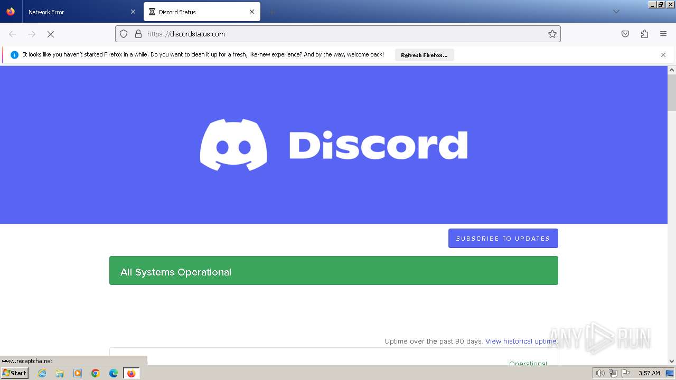This screenshot has width=676, height=380.
Task: Go forward to next page
Action: (32, 34)
